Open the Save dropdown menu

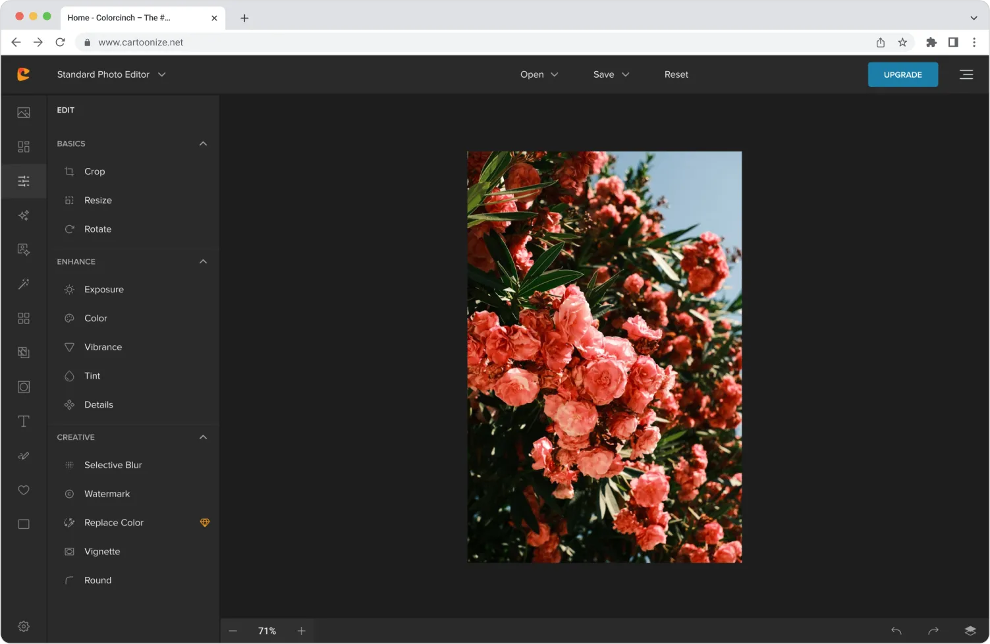(x=611, y=74)
